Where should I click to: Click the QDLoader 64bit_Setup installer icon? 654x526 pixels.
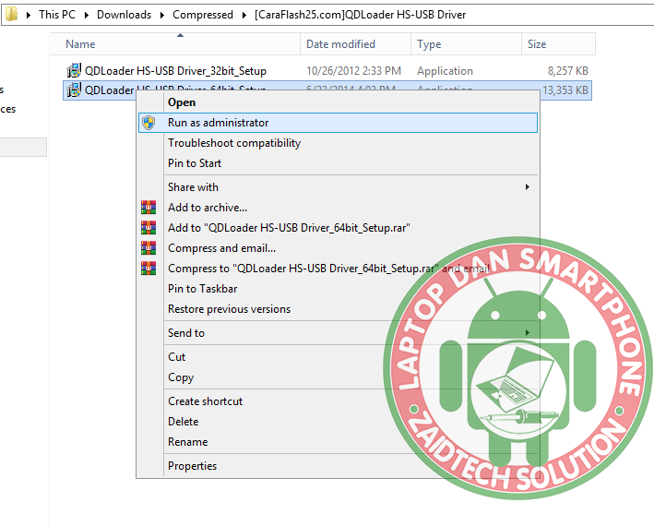(x=74, y=90)
